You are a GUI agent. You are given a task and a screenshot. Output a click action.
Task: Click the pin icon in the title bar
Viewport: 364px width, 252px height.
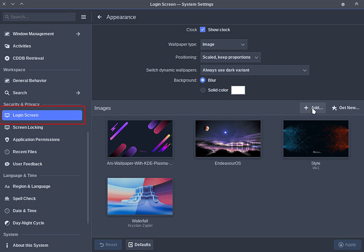[343, 4]
